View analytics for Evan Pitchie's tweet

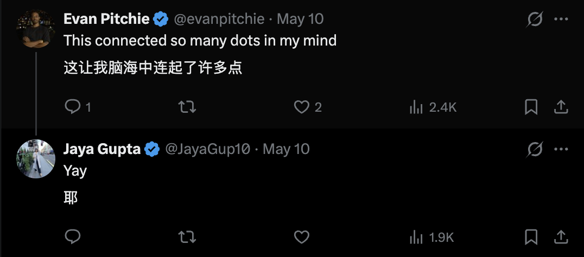[x=433, y=107]
